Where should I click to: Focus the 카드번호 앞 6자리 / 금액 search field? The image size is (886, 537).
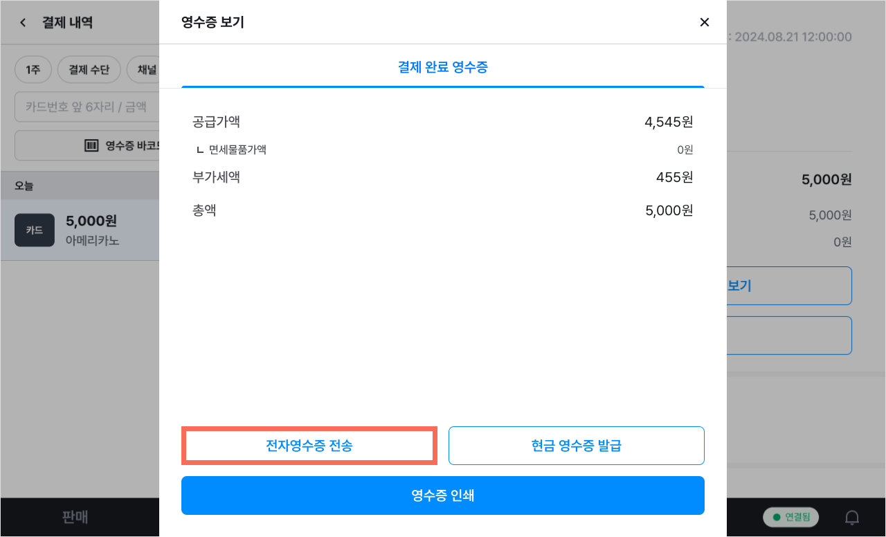tap(87, 107)
